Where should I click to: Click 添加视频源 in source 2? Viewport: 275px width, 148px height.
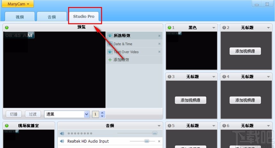point(245,51)
